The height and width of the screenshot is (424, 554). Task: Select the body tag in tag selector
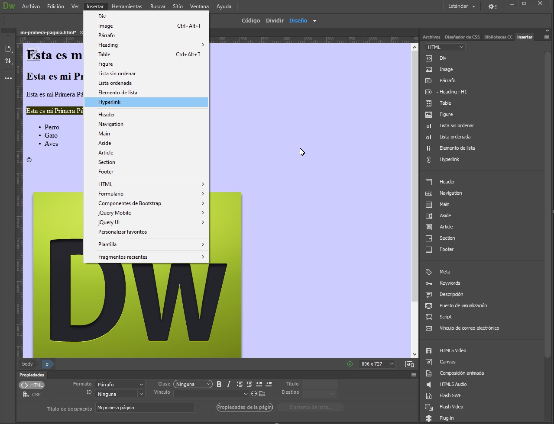coord(27,364)
